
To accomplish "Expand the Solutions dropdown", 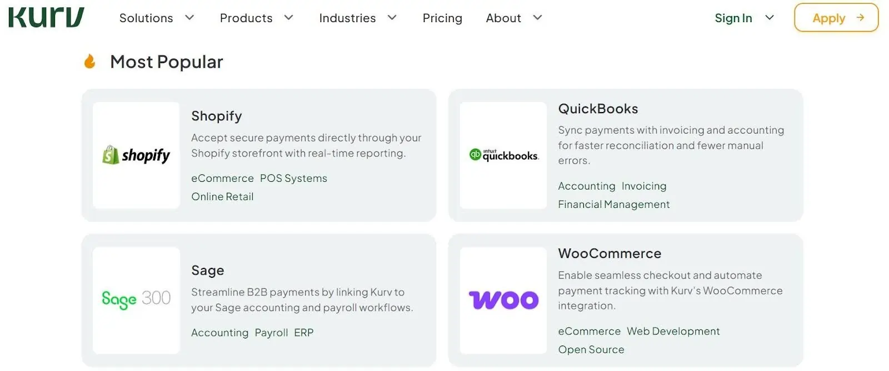I will [x=156, y=18].
